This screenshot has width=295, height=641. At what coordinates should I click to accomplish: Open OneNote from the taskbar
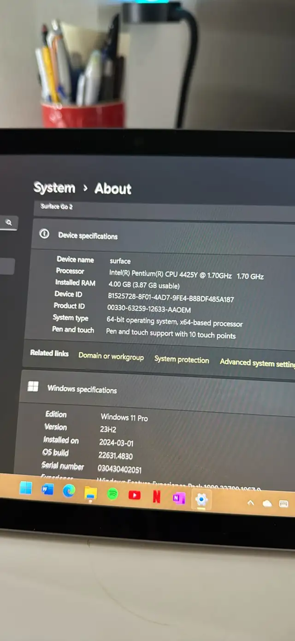point(179,498)
